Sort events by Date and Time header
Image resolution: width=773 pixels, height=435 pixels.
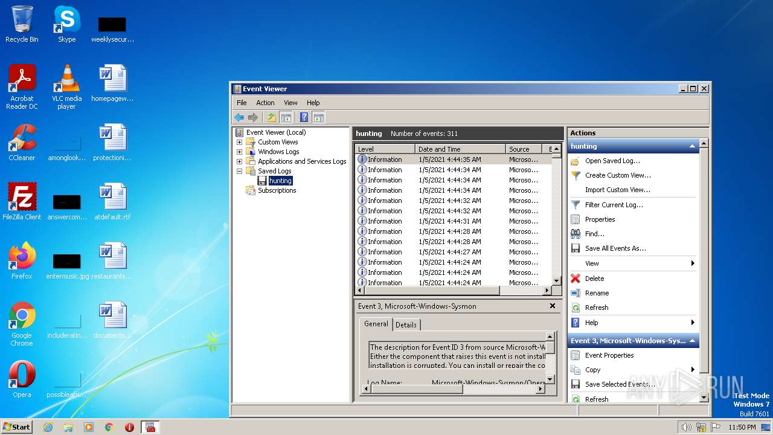click(x=460, y=149)
